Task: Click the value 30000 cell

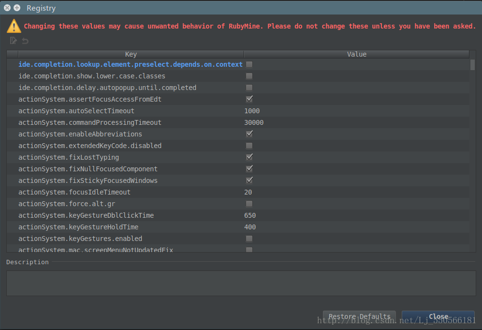Action: tap(254, 122)
